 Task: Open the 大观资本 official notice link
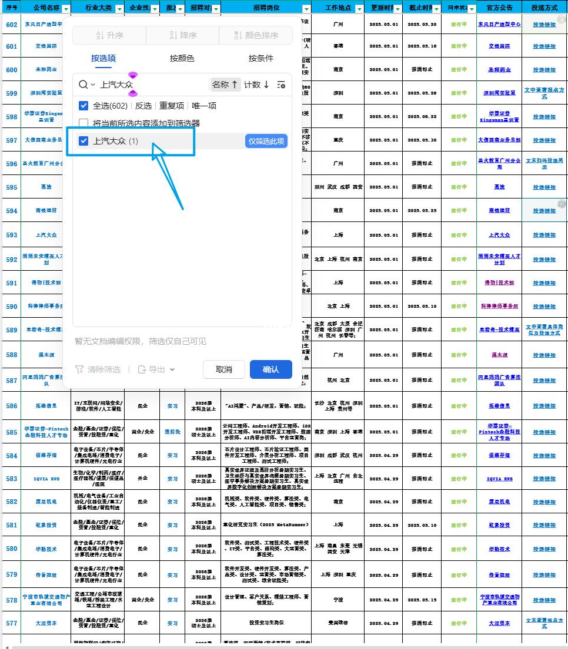(x=499, y=623)
